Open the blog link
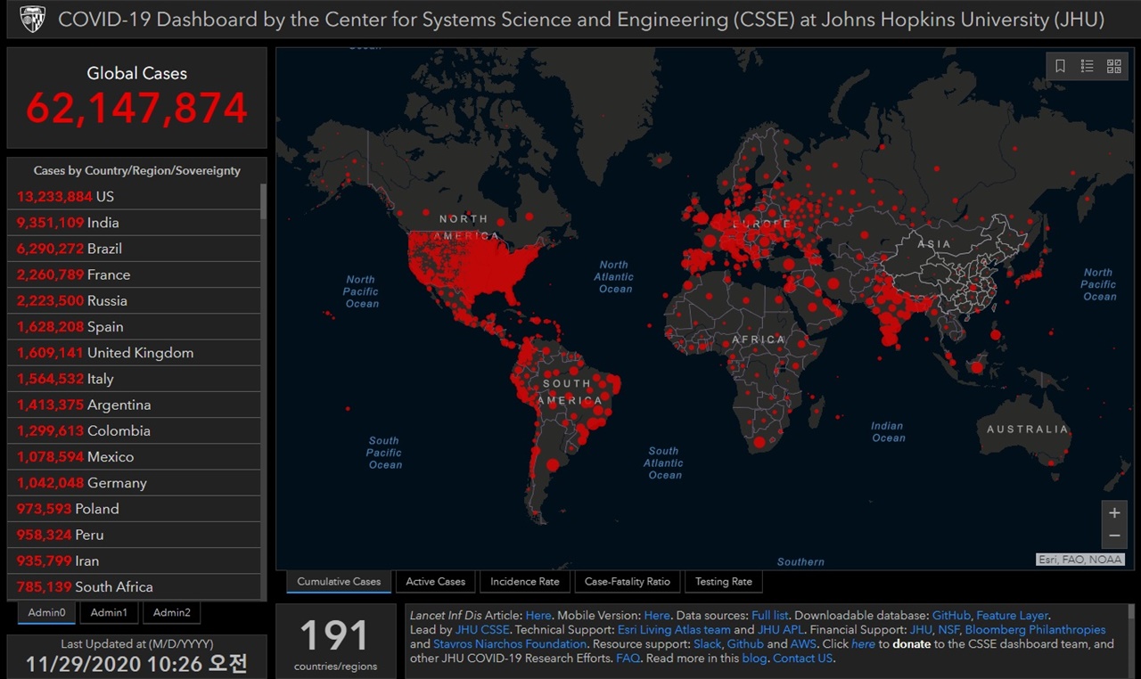1141x679 pixels. tap(754, 659)
